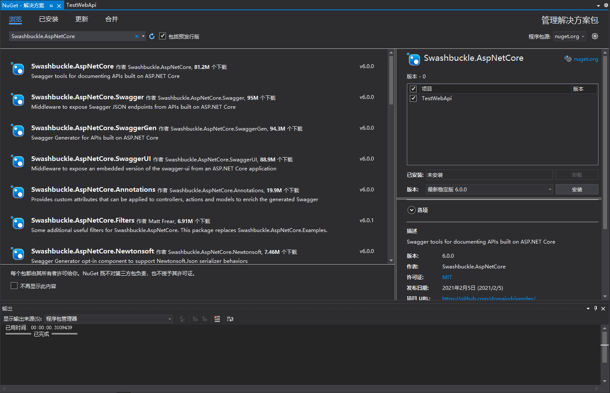This screenshot has width=610, height=393.
Task: Switch to the 已安装 tab
Action: tap(49, 19)
